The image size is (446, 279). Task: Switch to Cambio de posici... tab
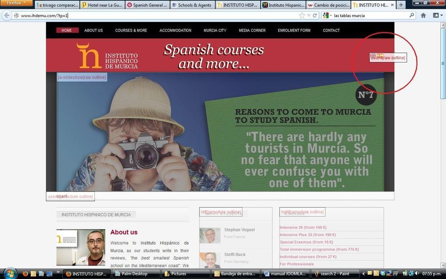[x=328, y=5]
